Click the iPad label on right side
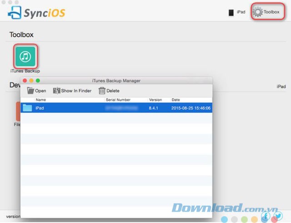This screenshot has height=223, width=291. [281, 87]
